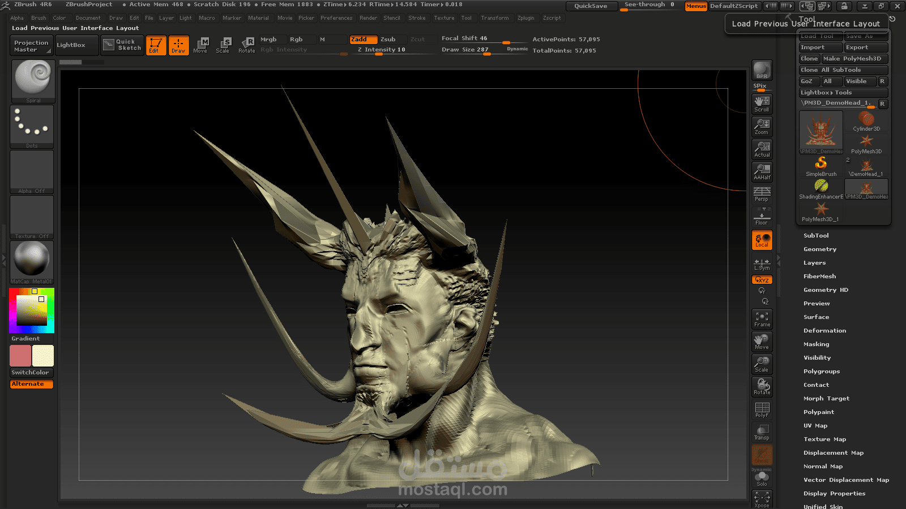
Task: Click the BPR render icon
Action: pos(762,70)
